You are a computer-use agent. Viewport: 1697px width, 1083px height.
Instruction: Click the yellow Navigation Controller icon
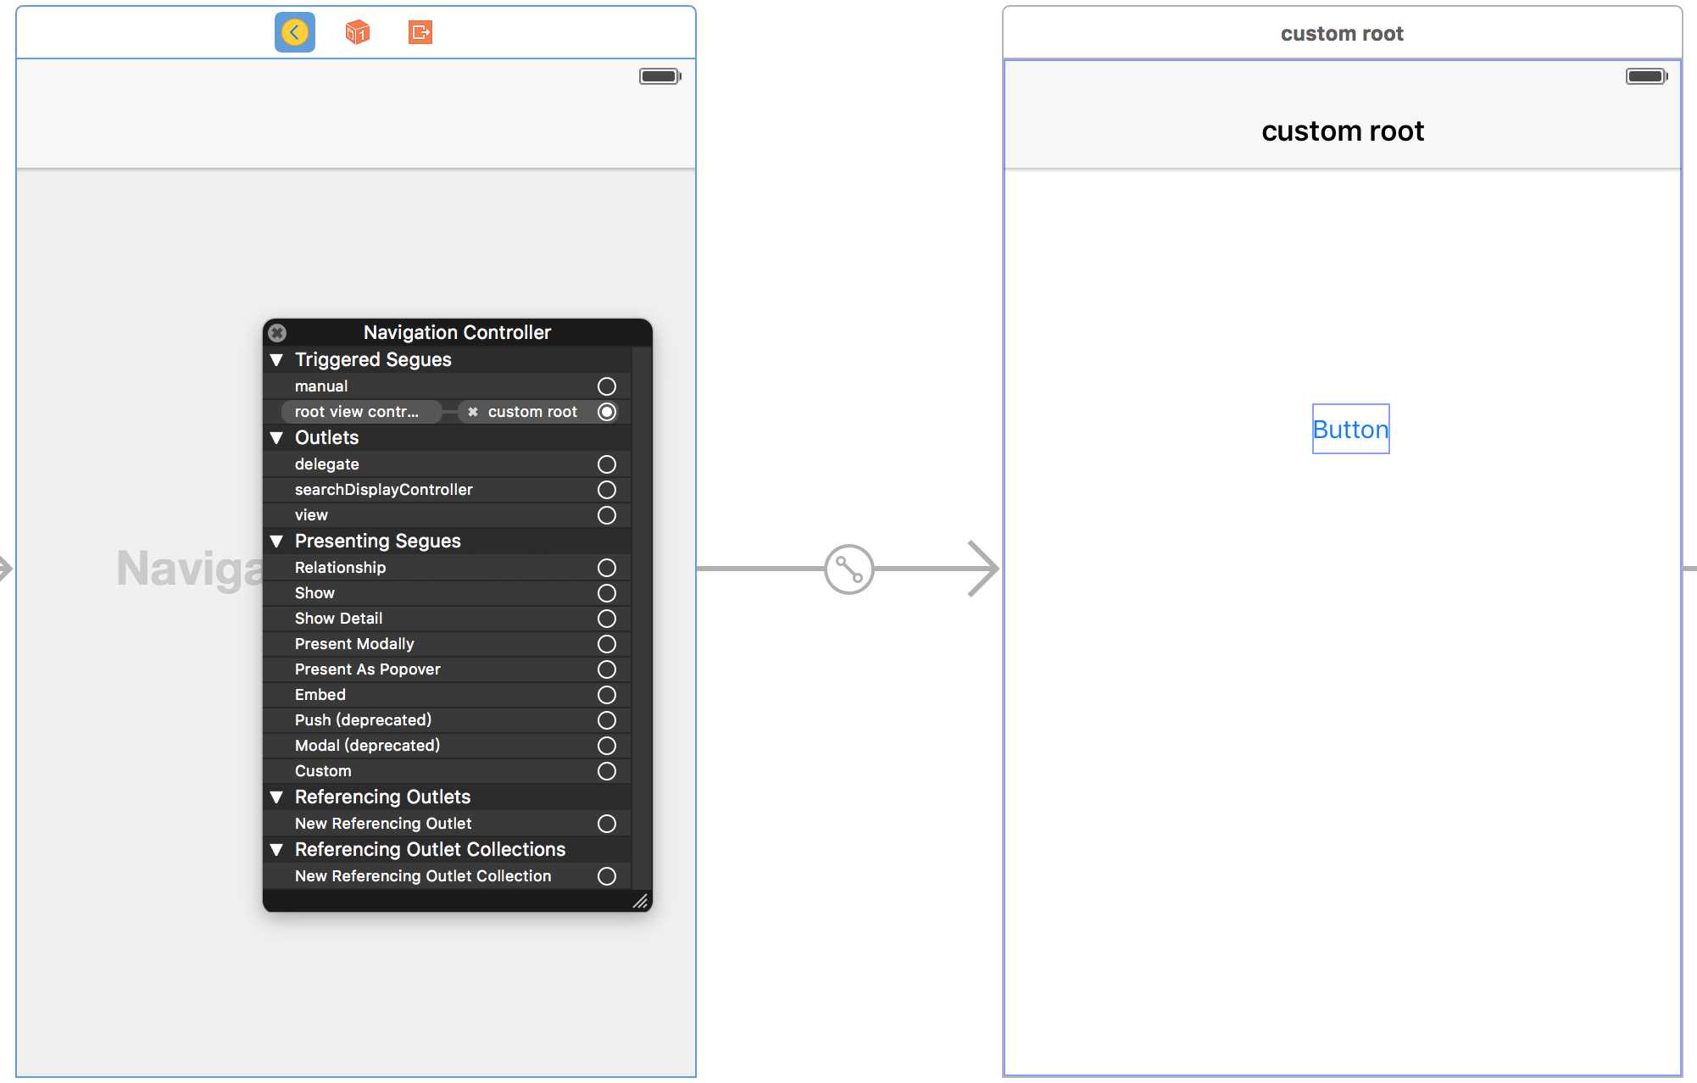pyautogui.click(x=294, y=33)
